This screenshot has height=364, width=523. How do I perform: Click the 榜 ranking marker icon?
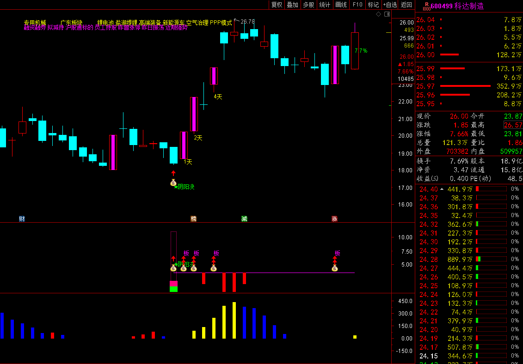point(193,218)
